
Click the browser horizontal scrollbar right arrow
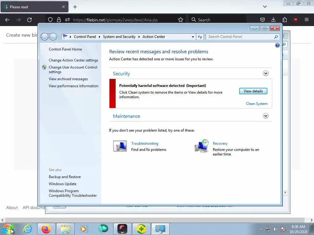pyautogui.click(x=312, y=220)
